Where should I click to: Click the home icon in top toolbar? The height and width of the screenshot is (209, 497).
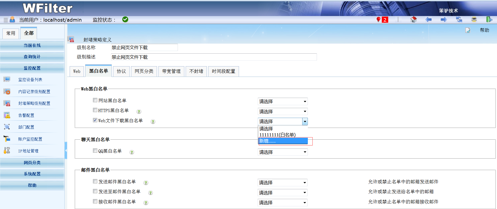pyautogui.click(x=413, y=19)
